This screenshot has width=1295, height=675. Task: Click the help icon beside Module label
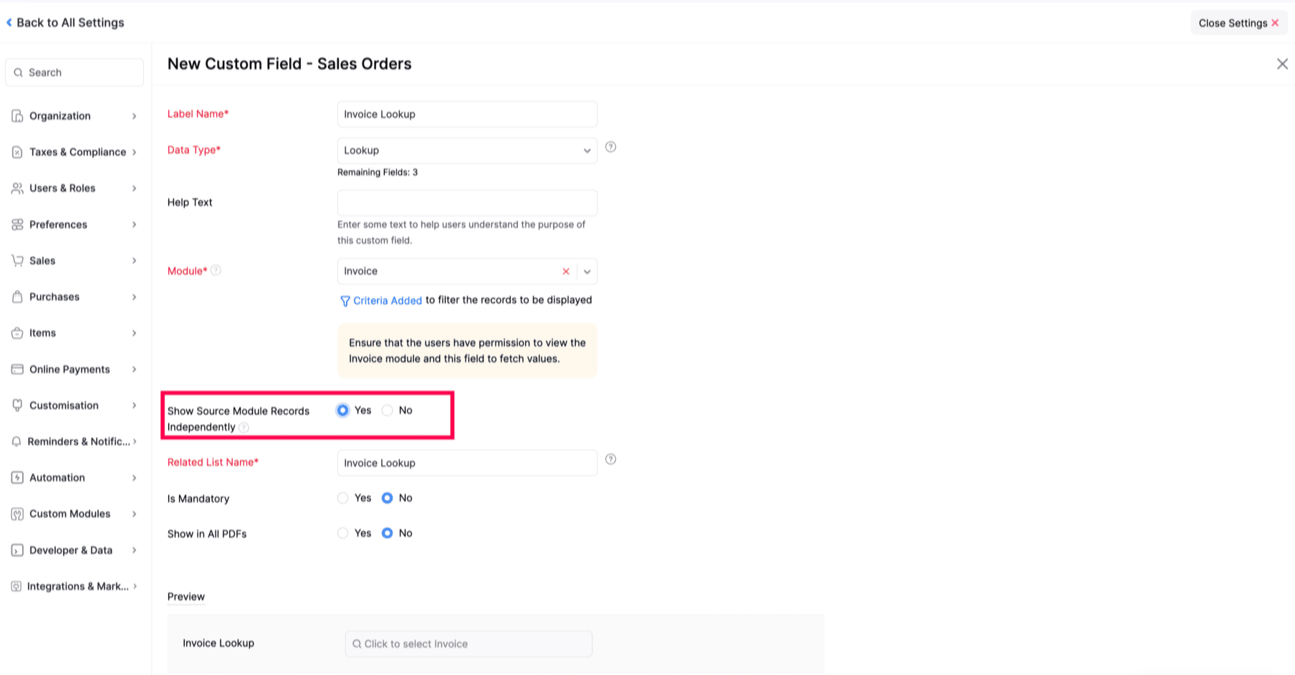click(x=216, y=270)
